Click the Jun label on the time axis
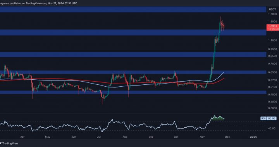 pyautogui.click(x=74, y=137)
